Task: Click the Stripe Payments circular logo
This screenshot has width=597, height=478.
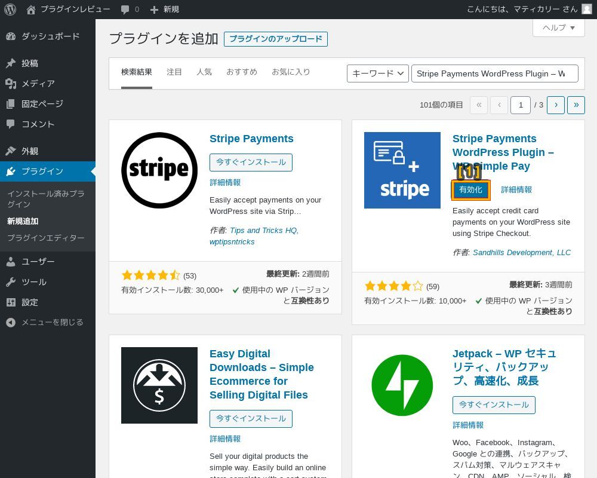Action: (x=159, y=170)
